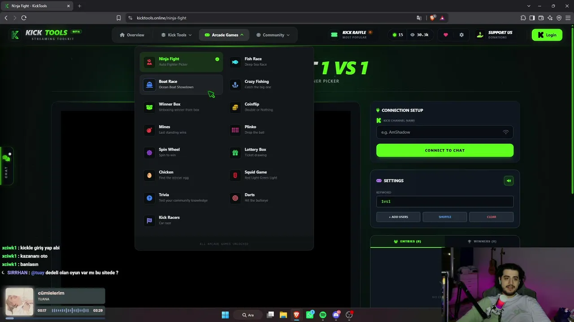574x322 pixels.
Task: Bookmark this page icon
Action: (118, 18)
